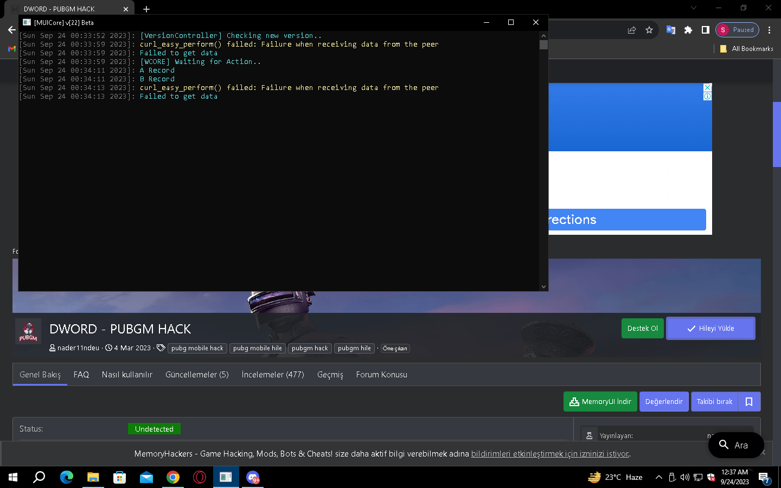The image size is (781, 488).
Task: Open Güncellemeler (5) tab
Action: coord(197,375)
